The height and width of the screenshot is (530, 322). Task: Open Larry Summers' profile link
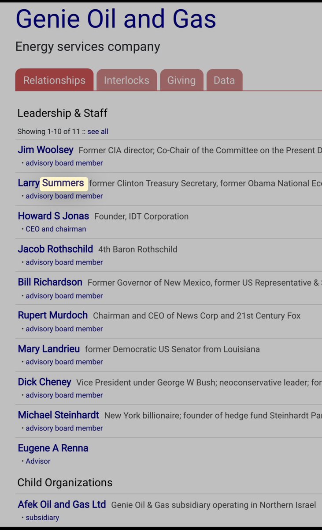[51, 183]
